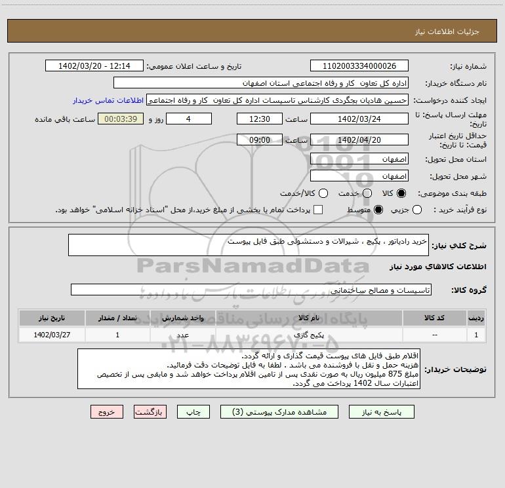Click the remaining time countdown 00:03:39
Screen dimensions: 505x488
click(121, 119)
